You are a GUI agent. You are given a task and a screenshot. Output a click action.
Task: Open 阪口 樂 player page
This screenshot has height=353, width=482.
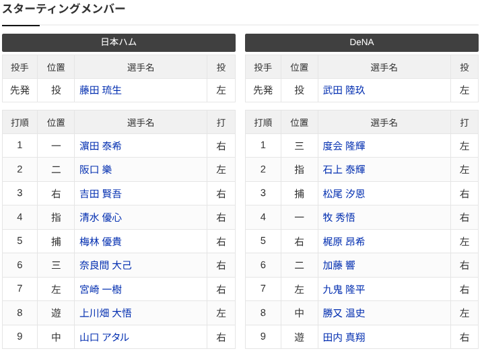click(96, 170)
